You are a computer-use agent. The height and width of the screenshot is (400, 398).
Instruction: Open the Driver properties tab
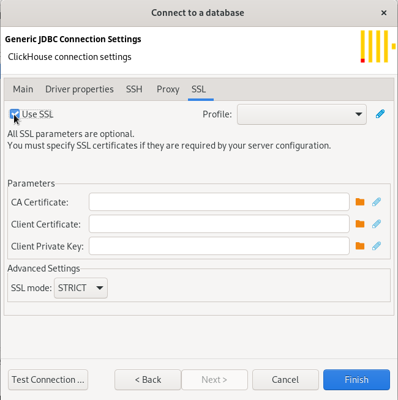point(80,89)
